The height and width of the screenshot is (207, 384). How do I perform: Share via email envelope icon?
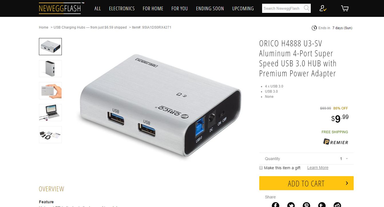337,205
